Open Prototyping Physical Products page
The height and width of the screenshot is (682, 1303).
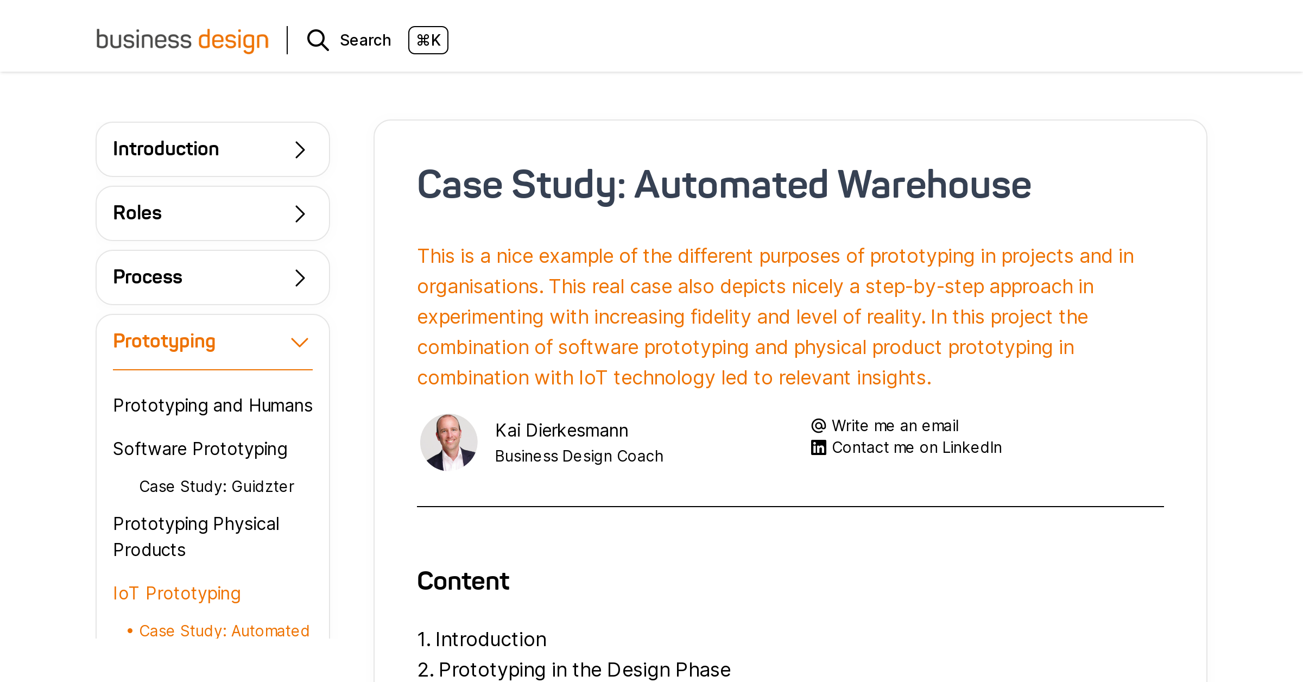(195, 536)
